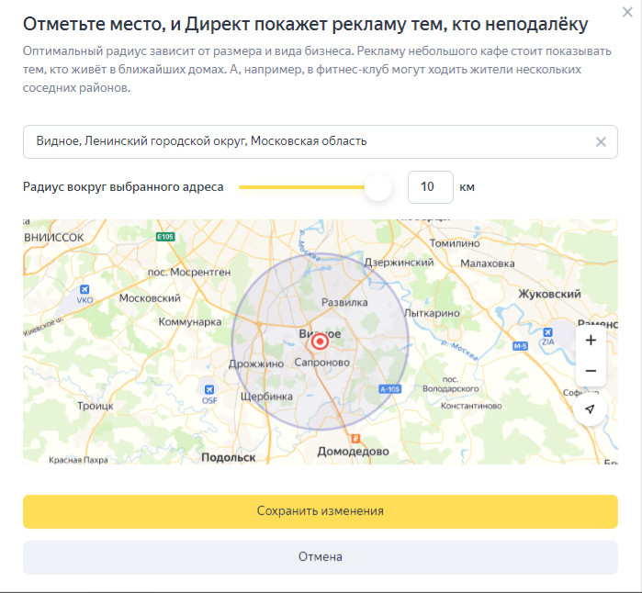Click пос. Мосрентген label on map

pos(189,272)
